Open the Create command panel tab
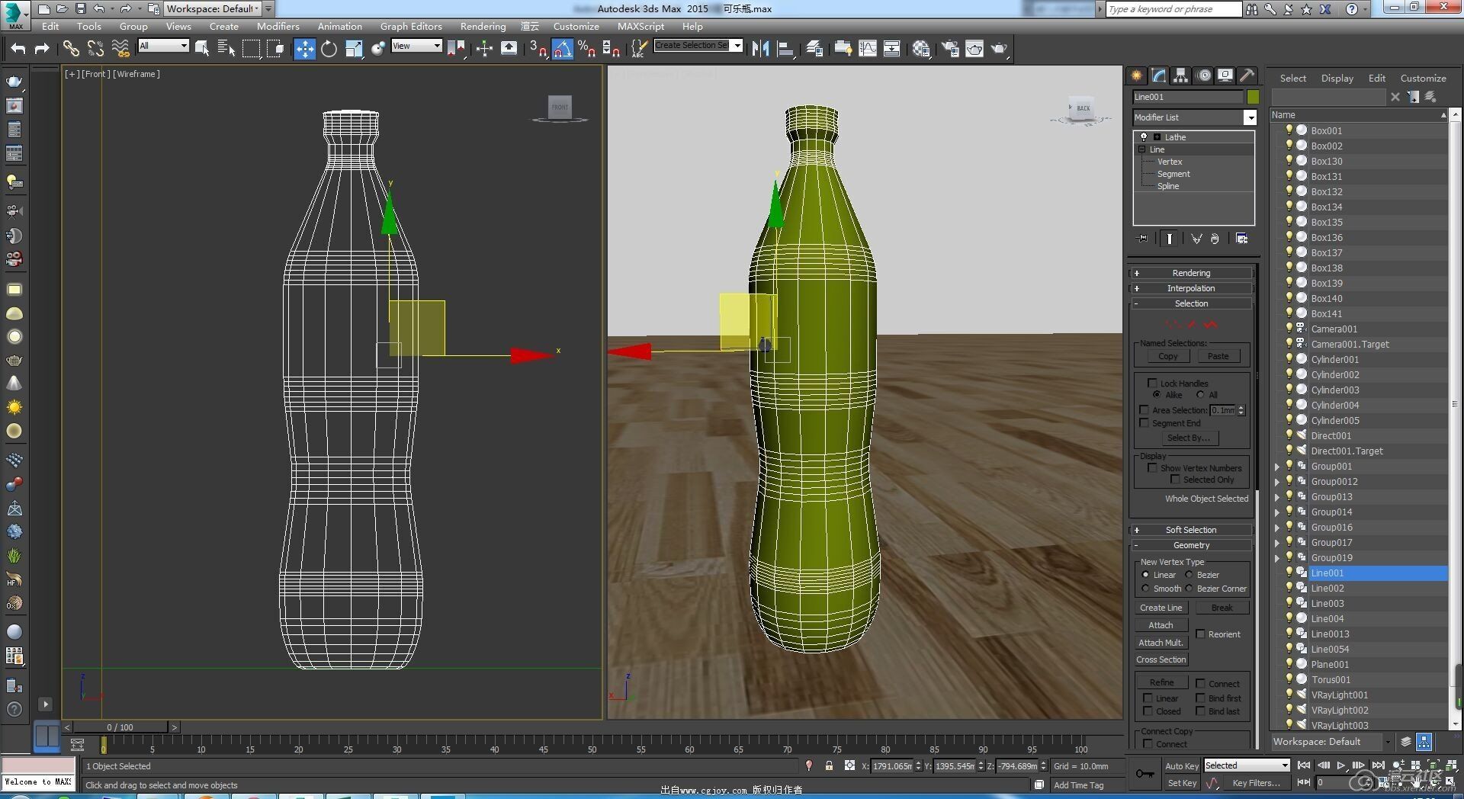The width and height of the screenshot is (1464, 799). pyautogui.click(x=1137, y=75)
